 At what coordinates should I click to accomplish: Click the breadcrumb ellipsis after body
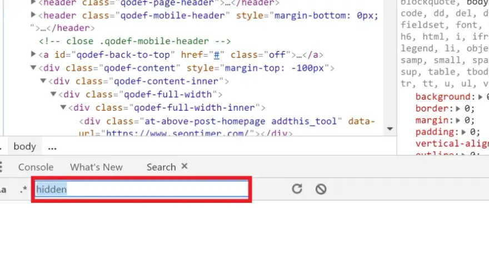[x=52, y=147]
